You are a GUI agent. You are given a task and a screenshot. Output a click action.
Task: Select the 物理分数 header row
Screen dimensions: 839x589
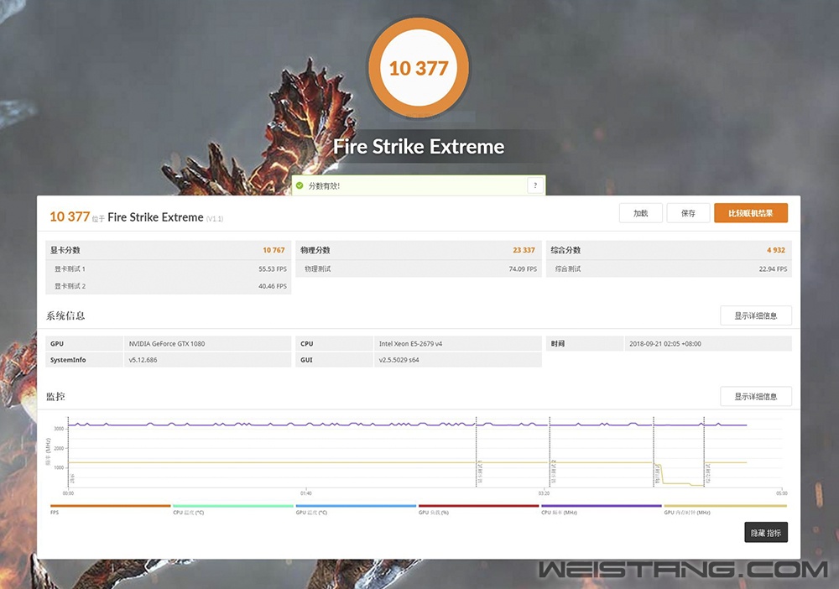pyautogui.click(x=418, y=250)
